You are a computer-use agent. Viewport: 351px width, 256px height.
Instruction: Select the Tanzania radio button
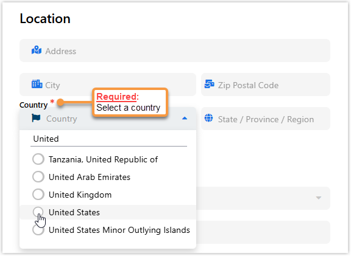pos(38,159)
